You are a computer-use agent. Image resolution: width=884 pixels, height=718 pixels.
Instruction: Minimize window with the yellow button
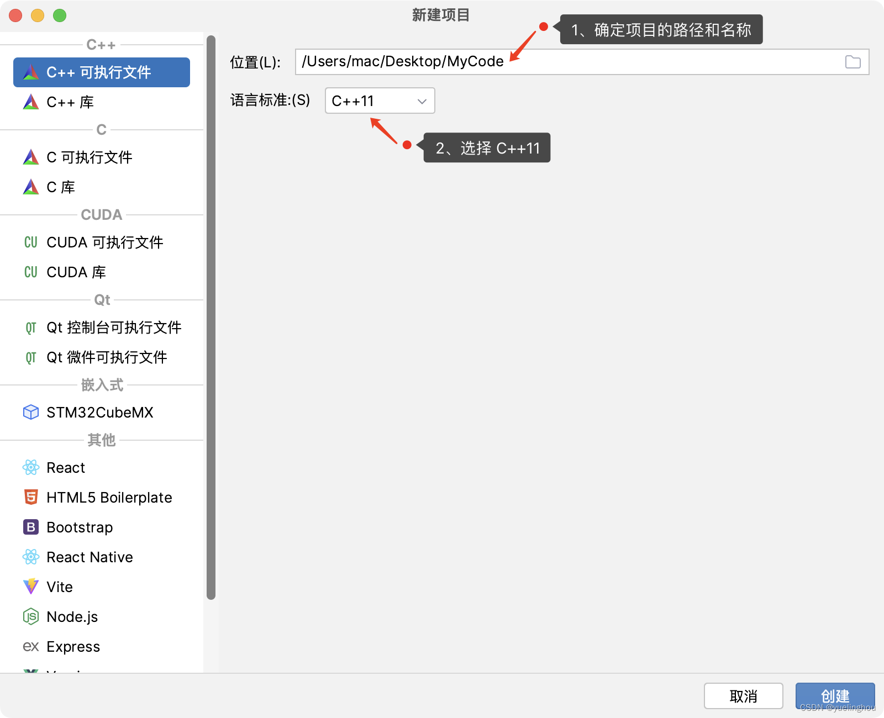click(x=38, y=15)
